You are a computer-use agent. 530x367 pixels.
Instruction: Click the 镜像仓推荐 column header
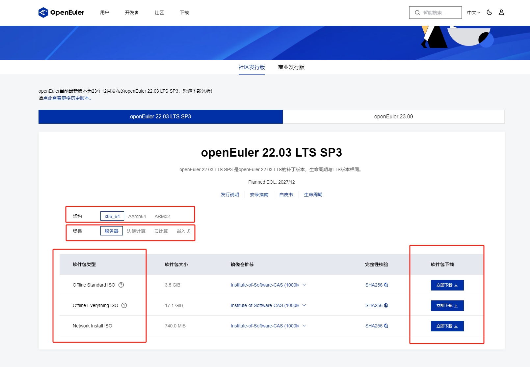coord(242,264)
